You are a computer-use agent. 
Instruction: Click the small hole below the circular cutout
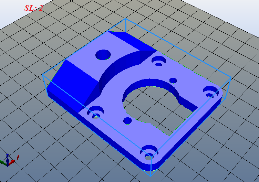coord(127,121)
